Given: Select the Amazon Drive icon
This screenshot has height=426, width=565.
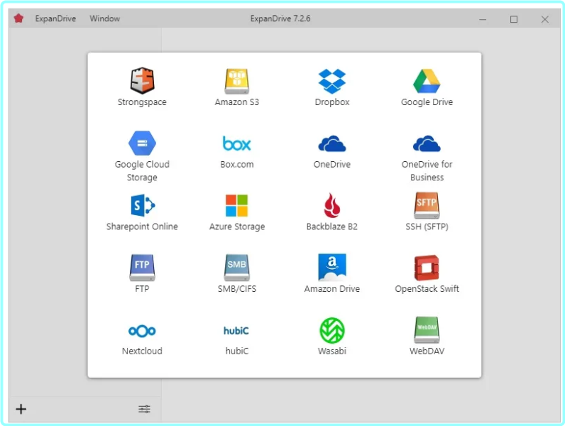Looking at the screenshot, I should pos(332,268).
